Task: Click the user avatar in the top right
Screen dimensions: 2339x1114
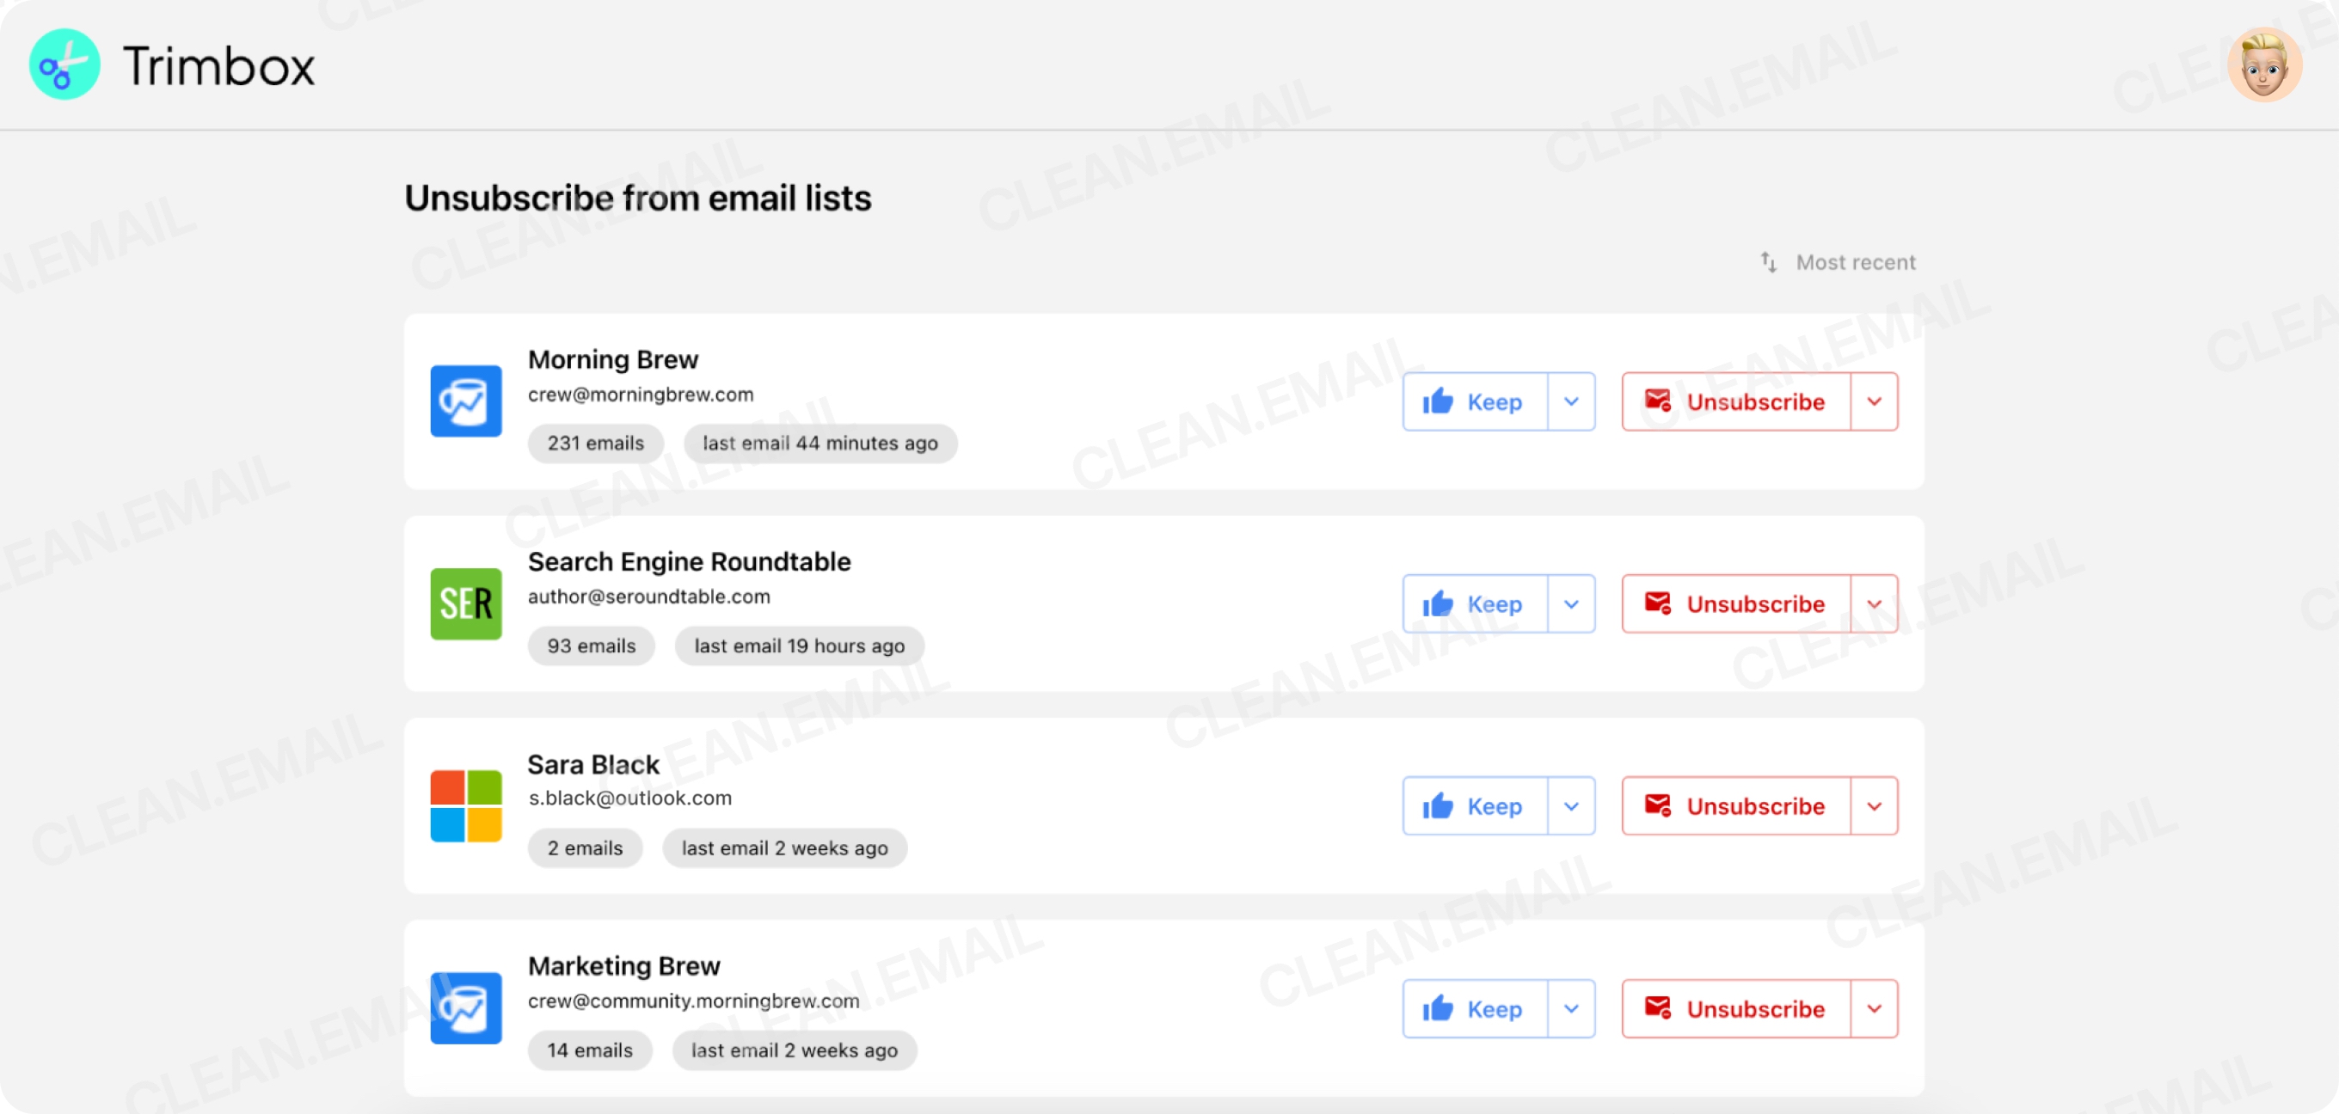Action: (x=2264, y=64)
